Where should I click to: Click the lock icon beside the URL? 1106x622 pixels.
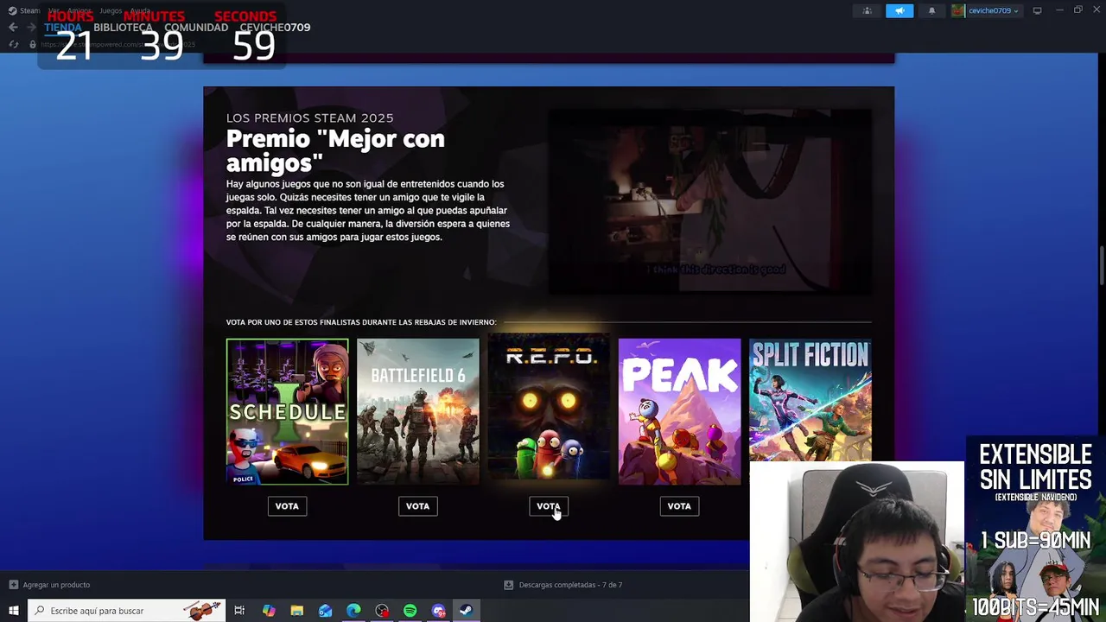tap(33, 44)
